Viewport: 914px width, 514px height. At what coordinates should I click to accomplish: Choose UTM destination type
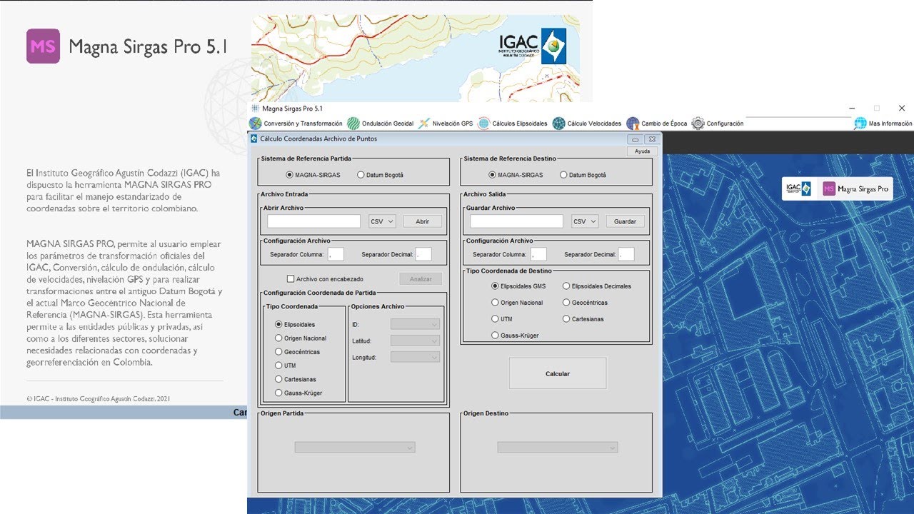tap(495, 319)
